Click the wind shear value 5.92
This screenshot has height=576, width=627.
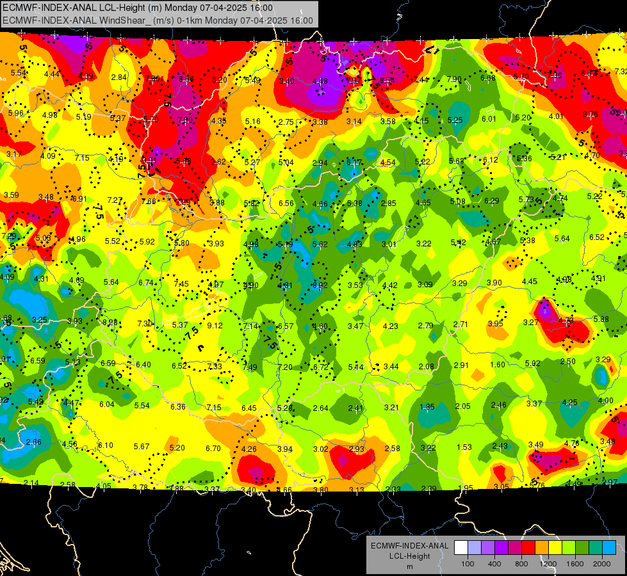(147, 242)
